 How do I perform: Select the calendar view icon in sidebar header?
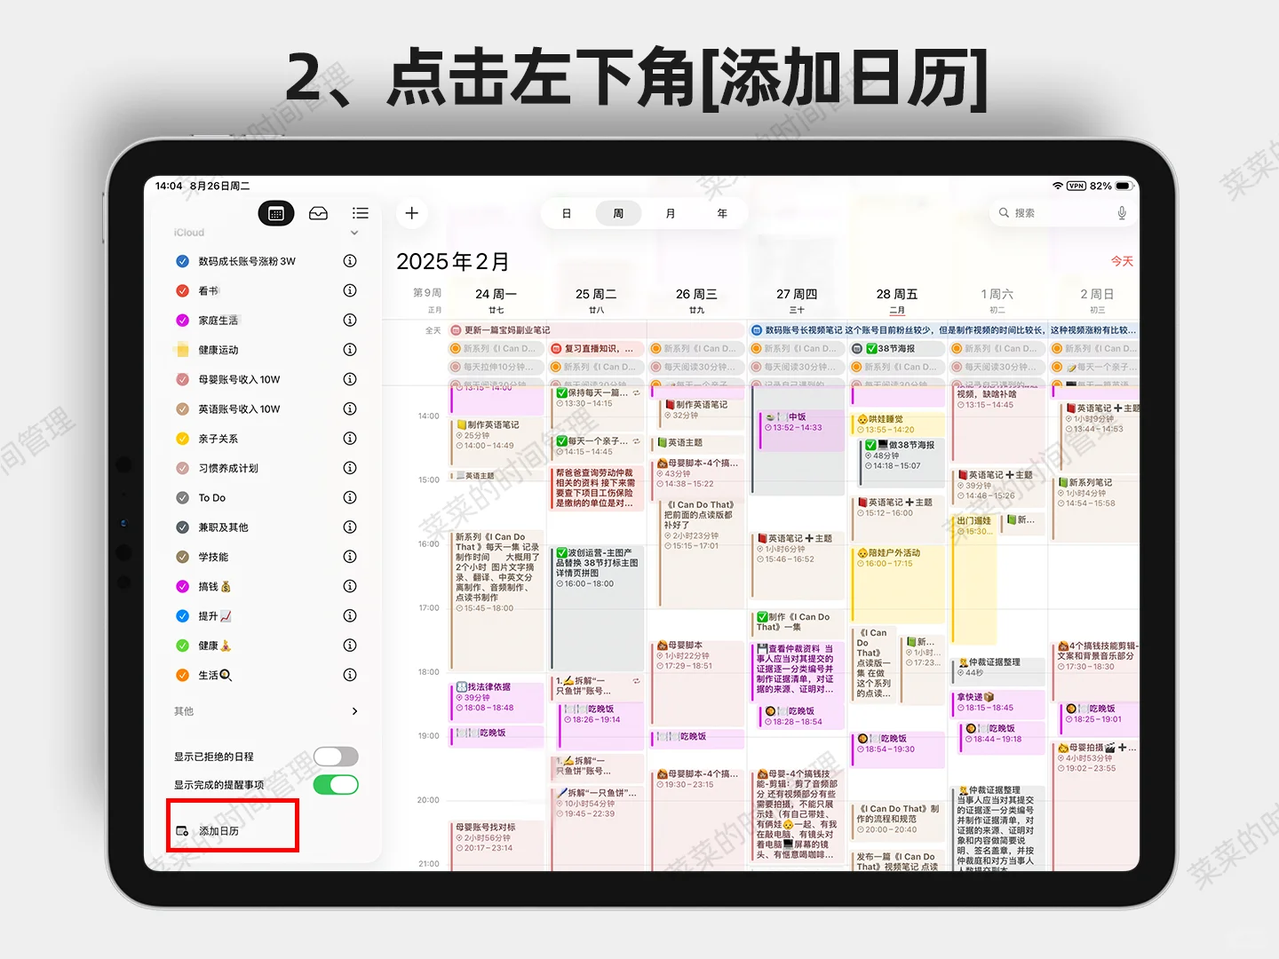276,213
